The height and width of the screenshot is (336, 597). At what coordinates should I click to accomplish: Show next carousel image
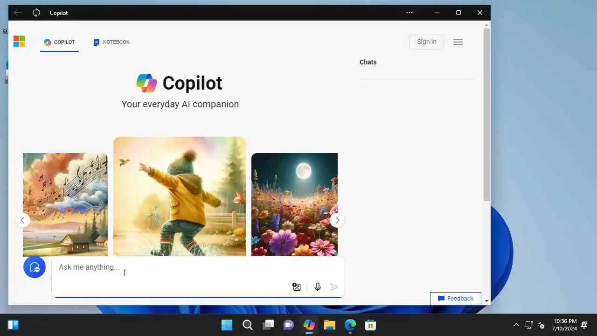[x=337, y=220]
